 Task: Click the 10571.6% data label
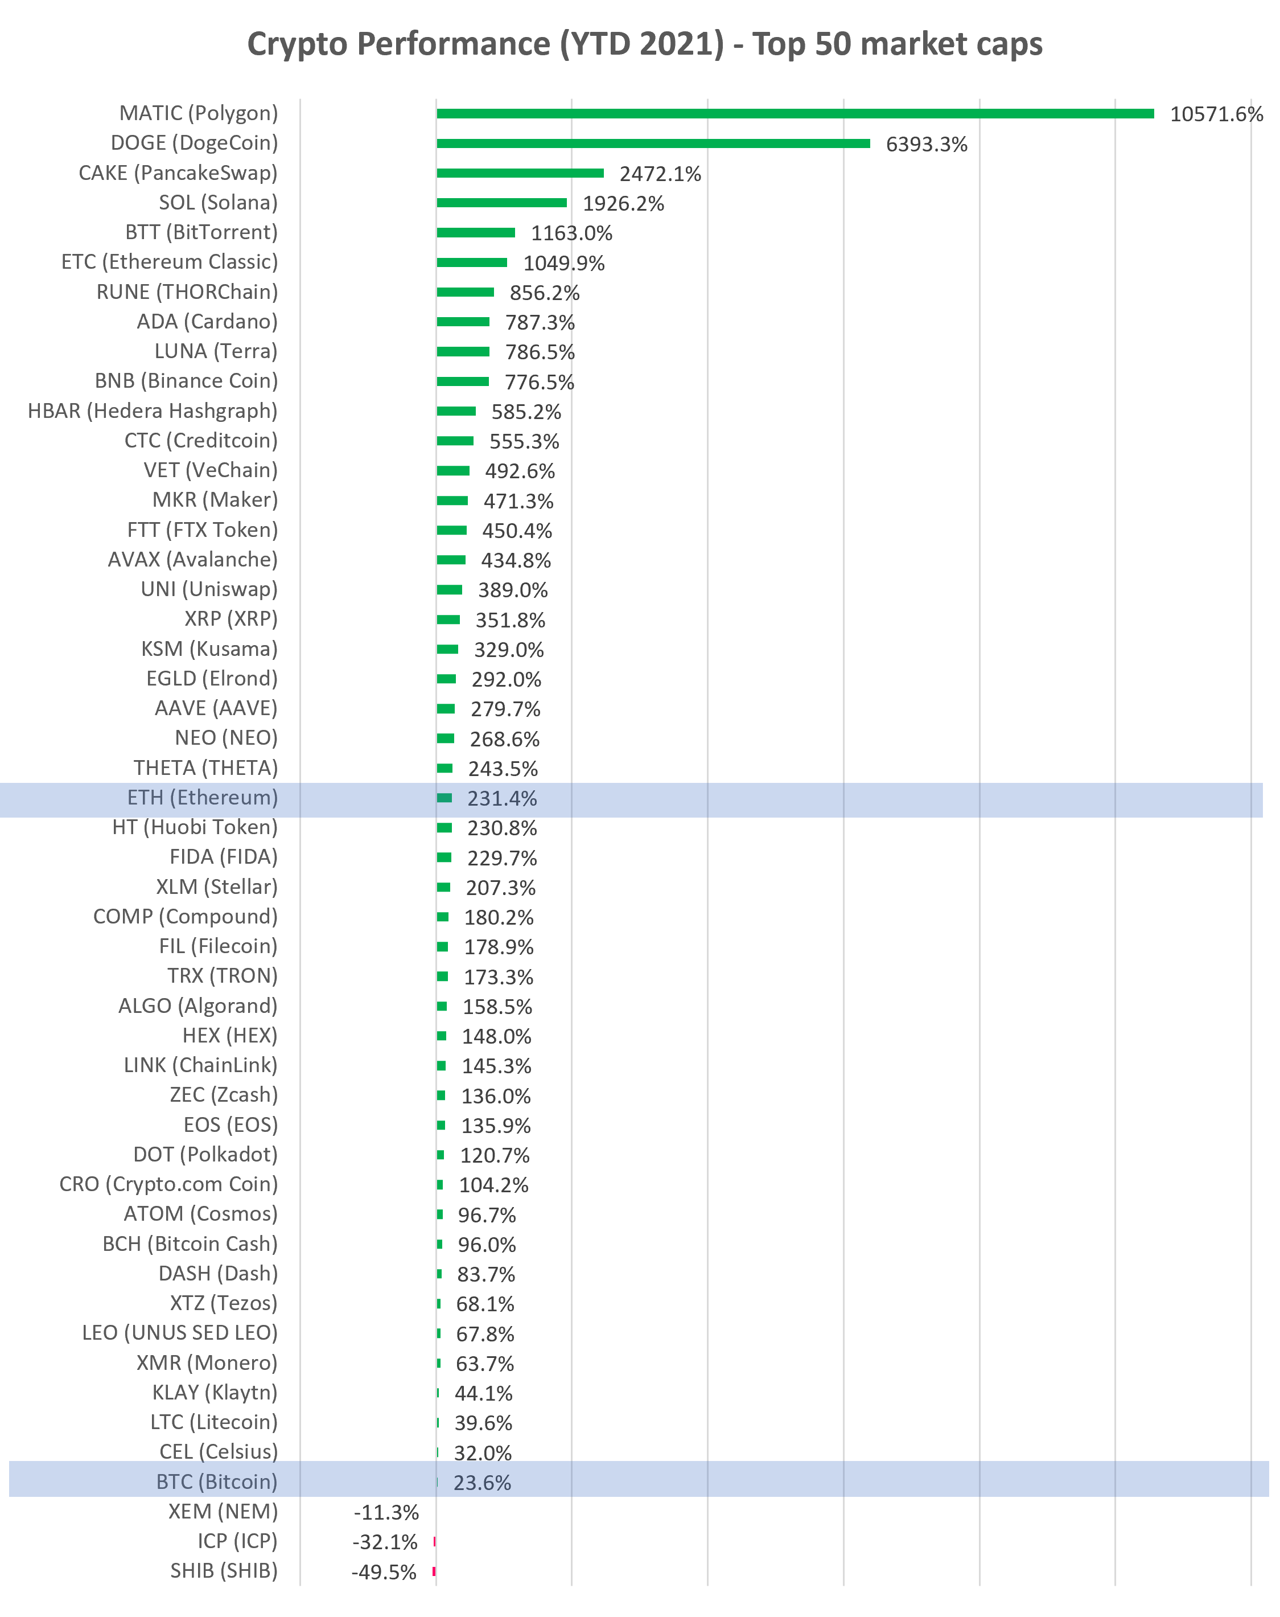pyautogui.click(x=1216, y=114)
